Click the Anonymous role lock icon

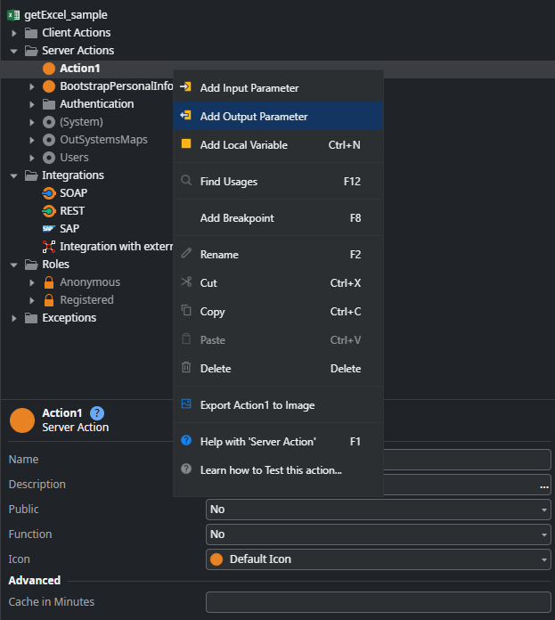pos(49,282)
